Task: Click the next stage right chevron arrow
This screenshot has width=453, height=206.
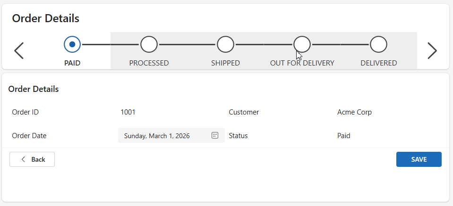Action: pos(432,50)
